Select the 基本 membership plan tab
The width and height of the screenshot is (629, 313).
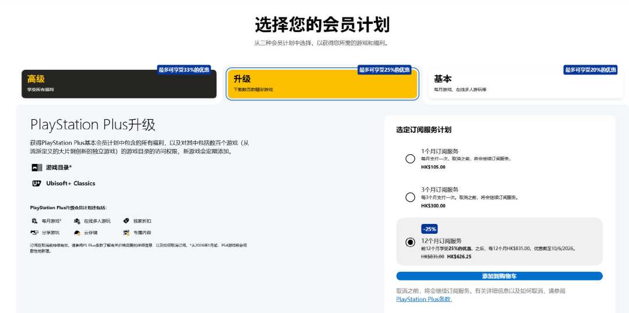tap(525, 84)
